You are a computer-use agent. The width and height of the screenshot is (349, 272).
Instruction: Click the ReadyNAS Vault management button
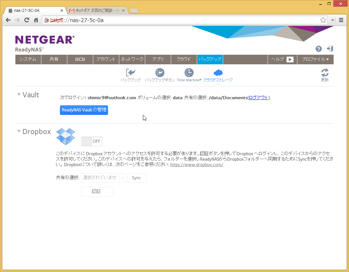click(84, 110)
